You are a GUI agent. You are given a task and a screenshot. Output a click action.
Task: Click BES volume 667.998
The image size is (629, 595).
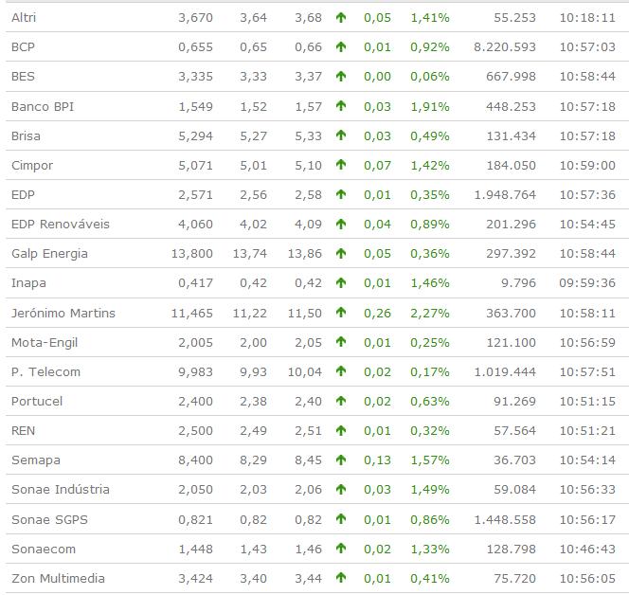pos(511,76)
